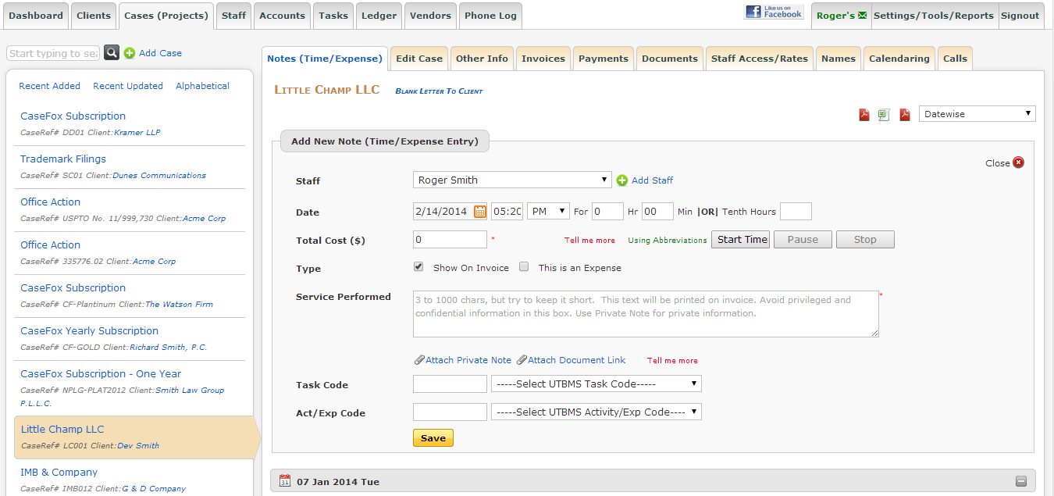
Task: Click the Attach Private Note link
Action: pos(468,360)
